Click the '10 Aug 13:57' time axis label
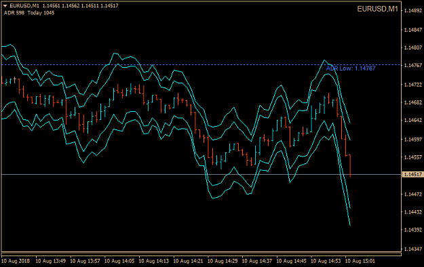 pyautogui.click(x=85, y=261)
